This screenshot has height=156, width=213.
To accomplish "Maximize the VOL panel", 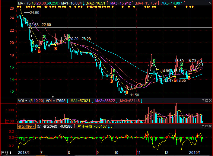I will click(x=207, y=100).
